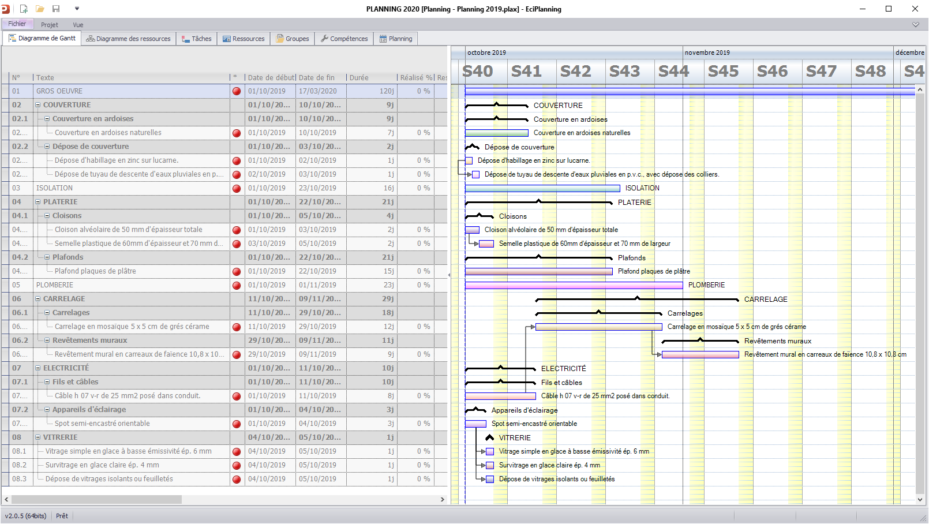Image resolution: width=929 pixels, height=524 pixels.
Task: Click red dot of Carrelage en mosaïque row
Action: tap(237, 327)
